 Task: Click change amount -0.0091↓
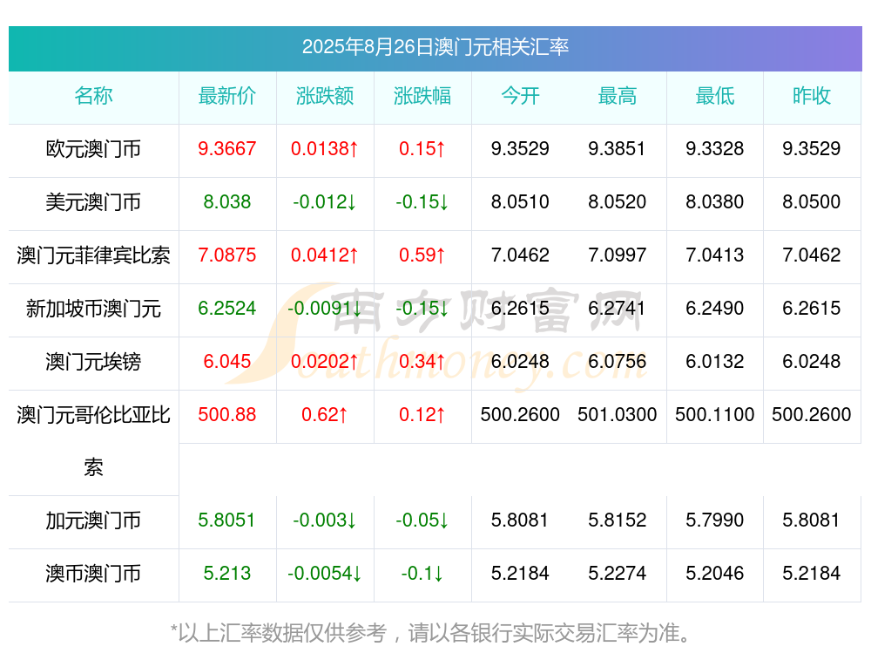click(x=325, y=308)
